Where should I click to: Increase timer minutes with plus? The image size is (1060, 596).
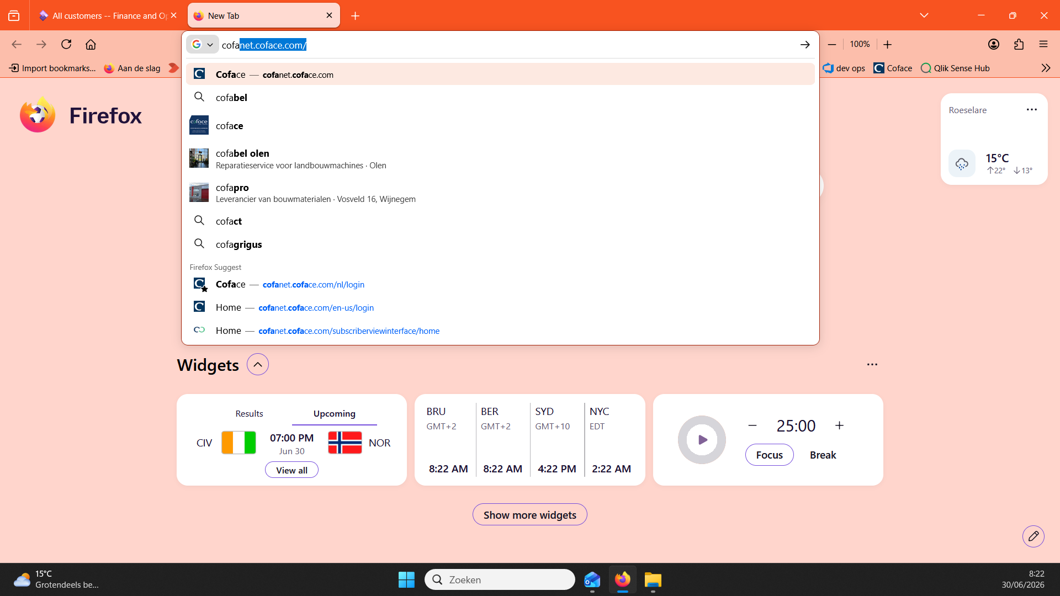[x=840, y=425]
